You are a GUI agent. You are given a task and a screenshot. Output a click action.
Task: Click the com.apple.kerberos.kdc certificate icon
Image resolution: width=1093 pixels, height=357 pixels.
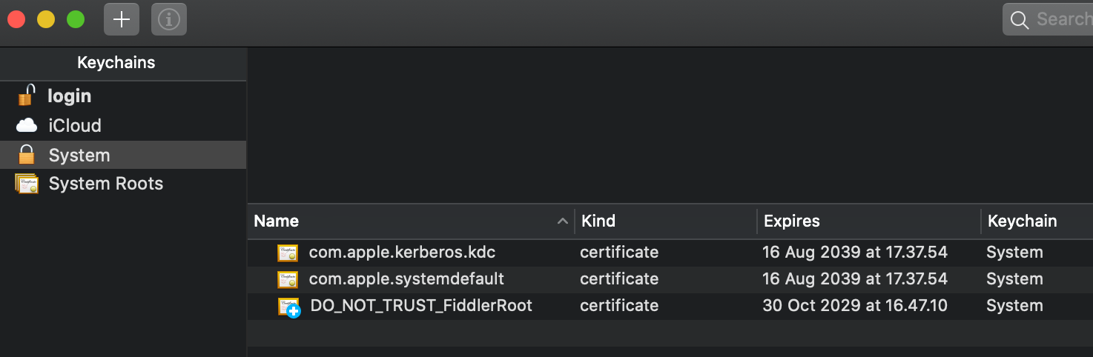(x=288, y=253)
